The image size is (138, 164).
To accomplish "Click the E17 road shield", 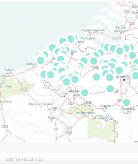I will pos(95,68).
